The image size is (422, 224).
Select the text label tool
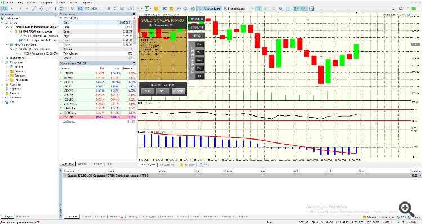(x=56, y=8)
